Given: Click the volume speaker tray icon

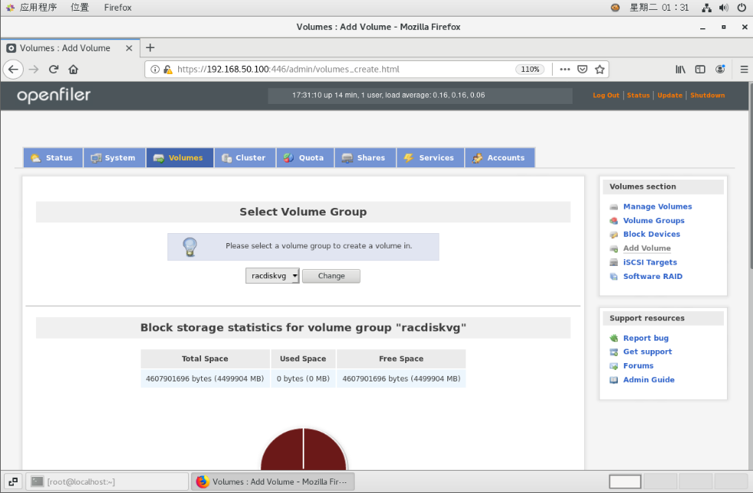Looking at the screenshot, I should pos(724,8).
